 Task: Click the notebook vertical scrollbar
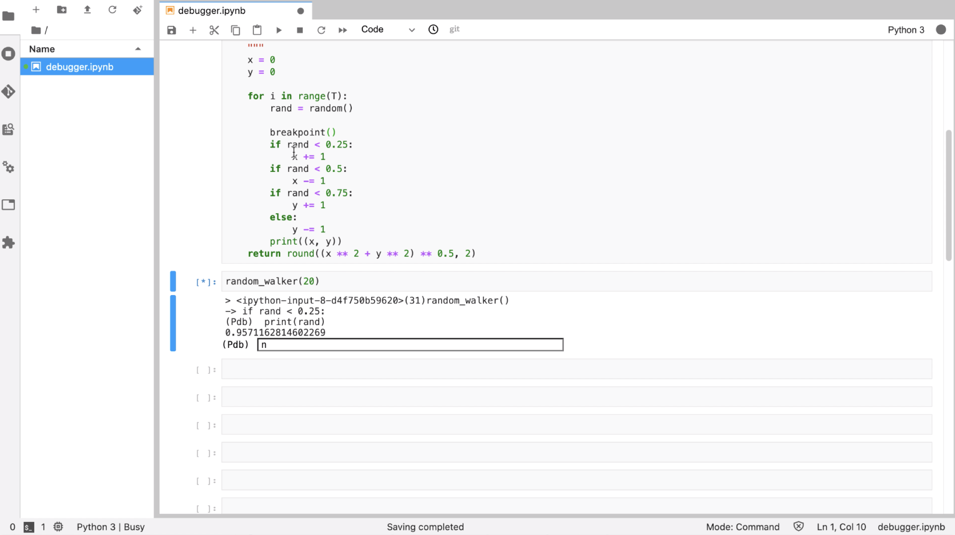click(x=948, y=195)
